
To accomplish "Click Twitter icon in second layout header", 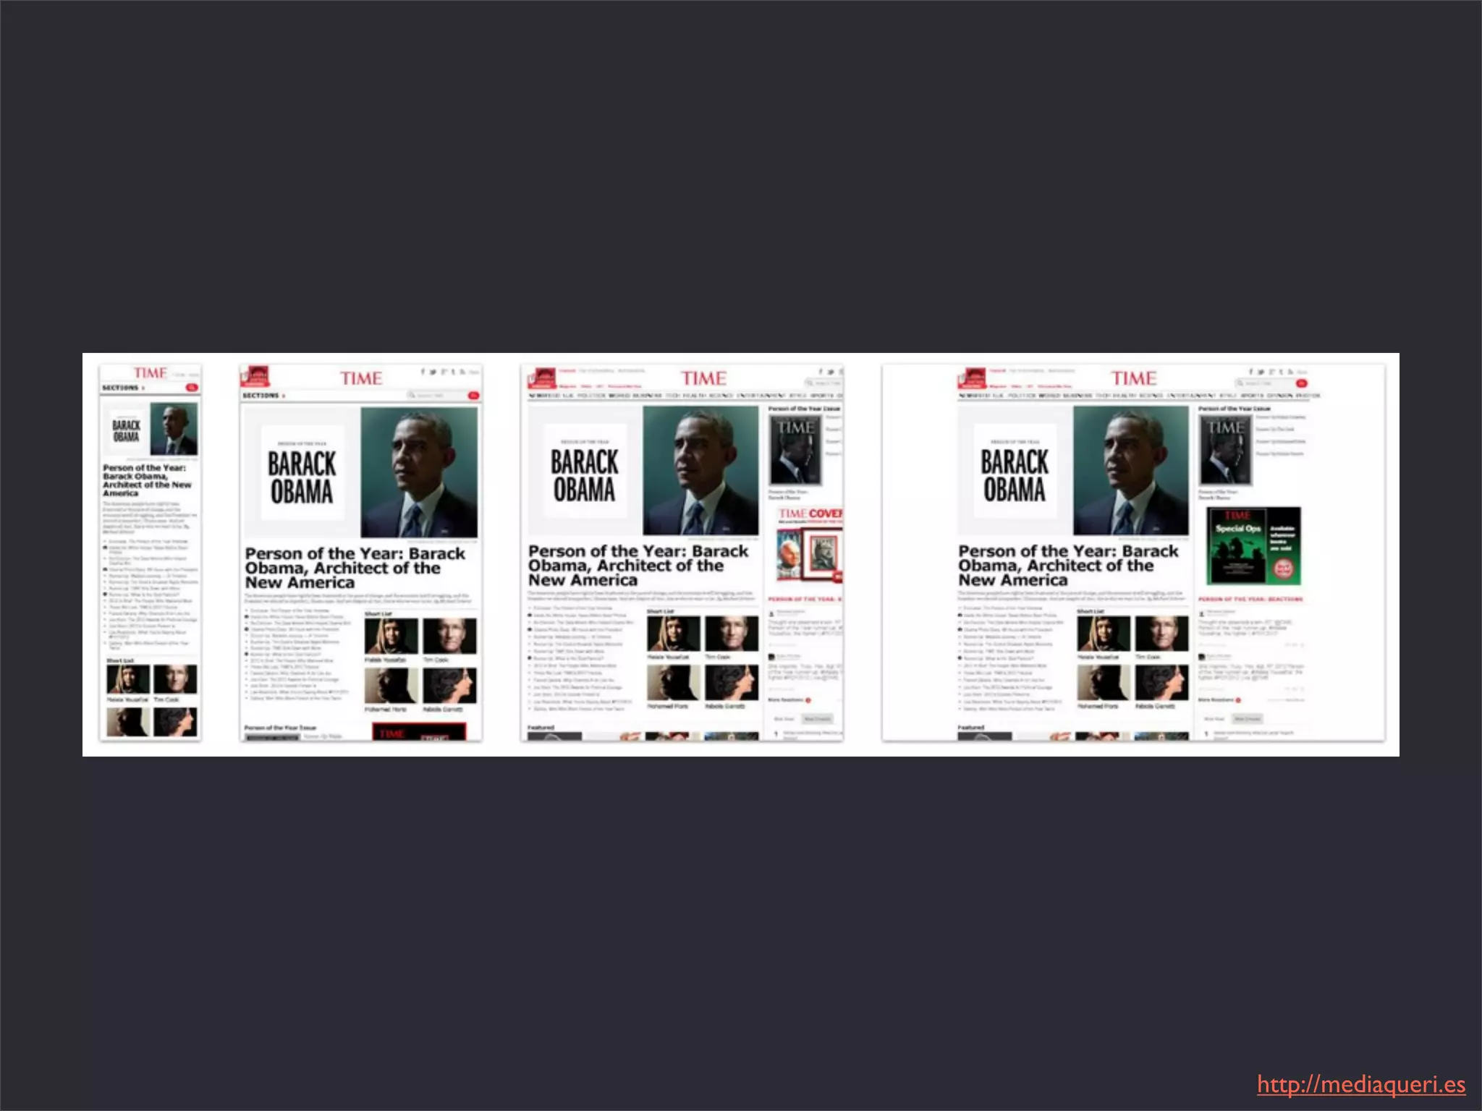I will coord(433,372).
